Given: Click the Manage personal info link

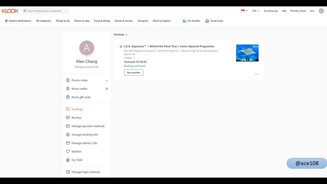Looking at the screenshot, I should (x=87, y=67).
